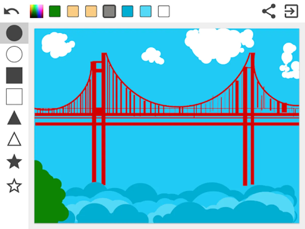
Task: Open the rainbow color picker
Action: click(x=37, y=11)
